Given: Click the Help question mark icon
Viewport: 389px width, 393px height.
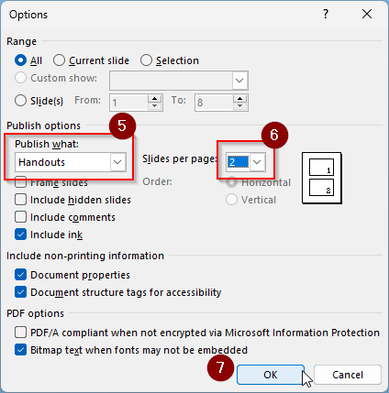Looking at the screenshot, I should [326, 14].
